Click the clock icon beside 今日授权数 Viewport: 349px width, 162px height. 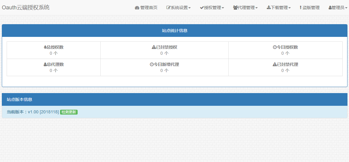(275, 47)
